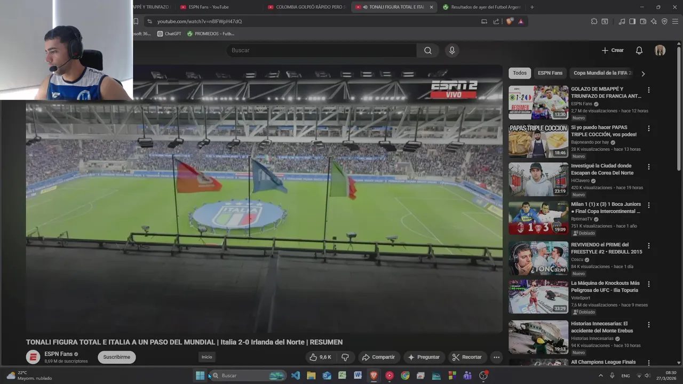Open options for Corea Del Norte video

coord(648,167)
